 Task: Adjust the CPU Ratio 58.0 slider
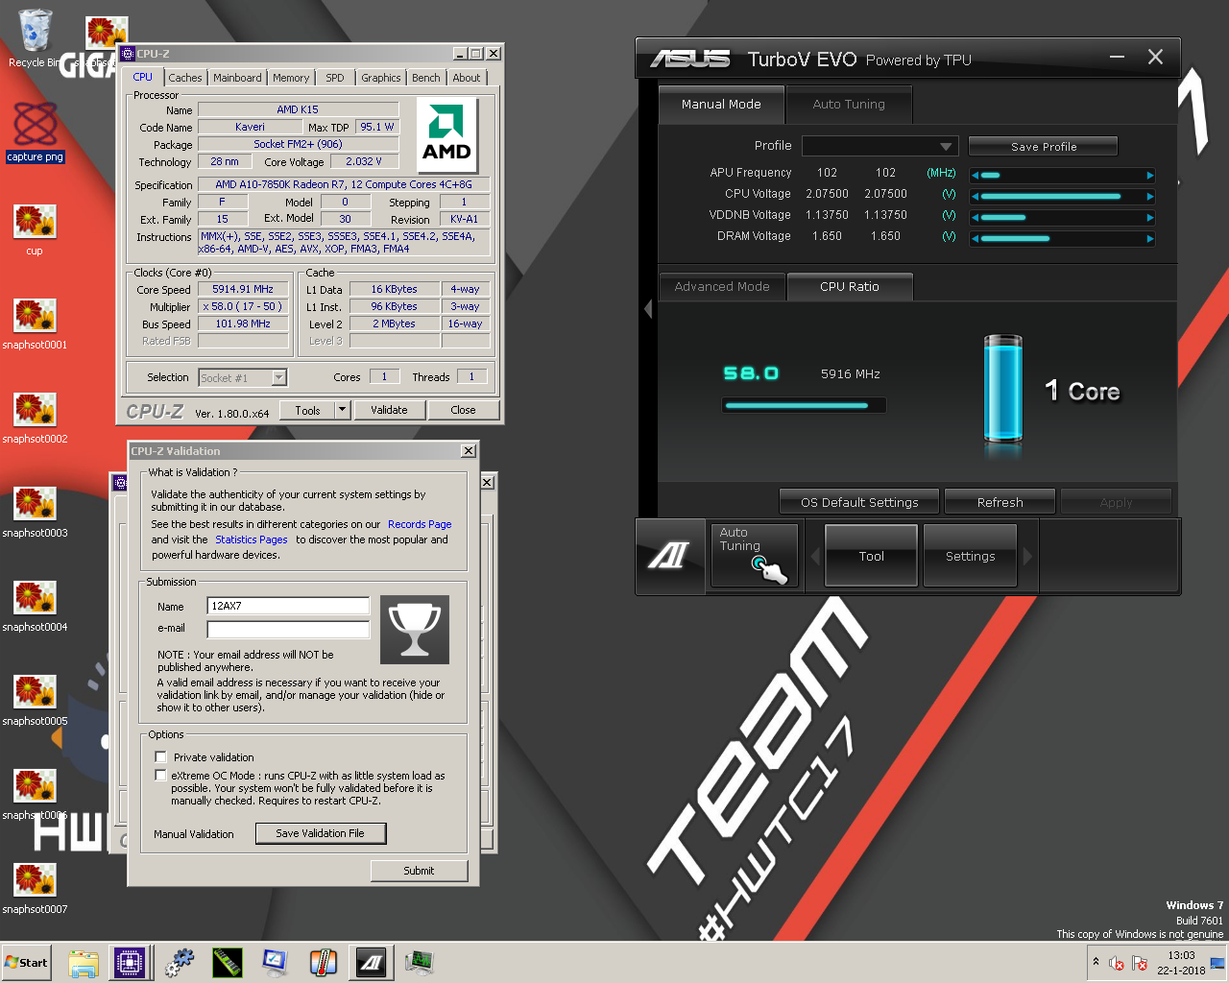tap(804, 406)
